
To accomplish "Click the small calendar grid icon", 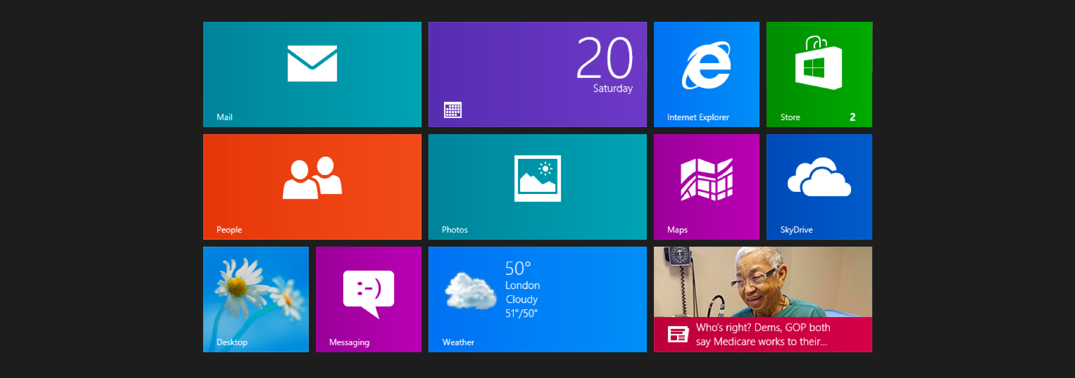I will point(452,110).
